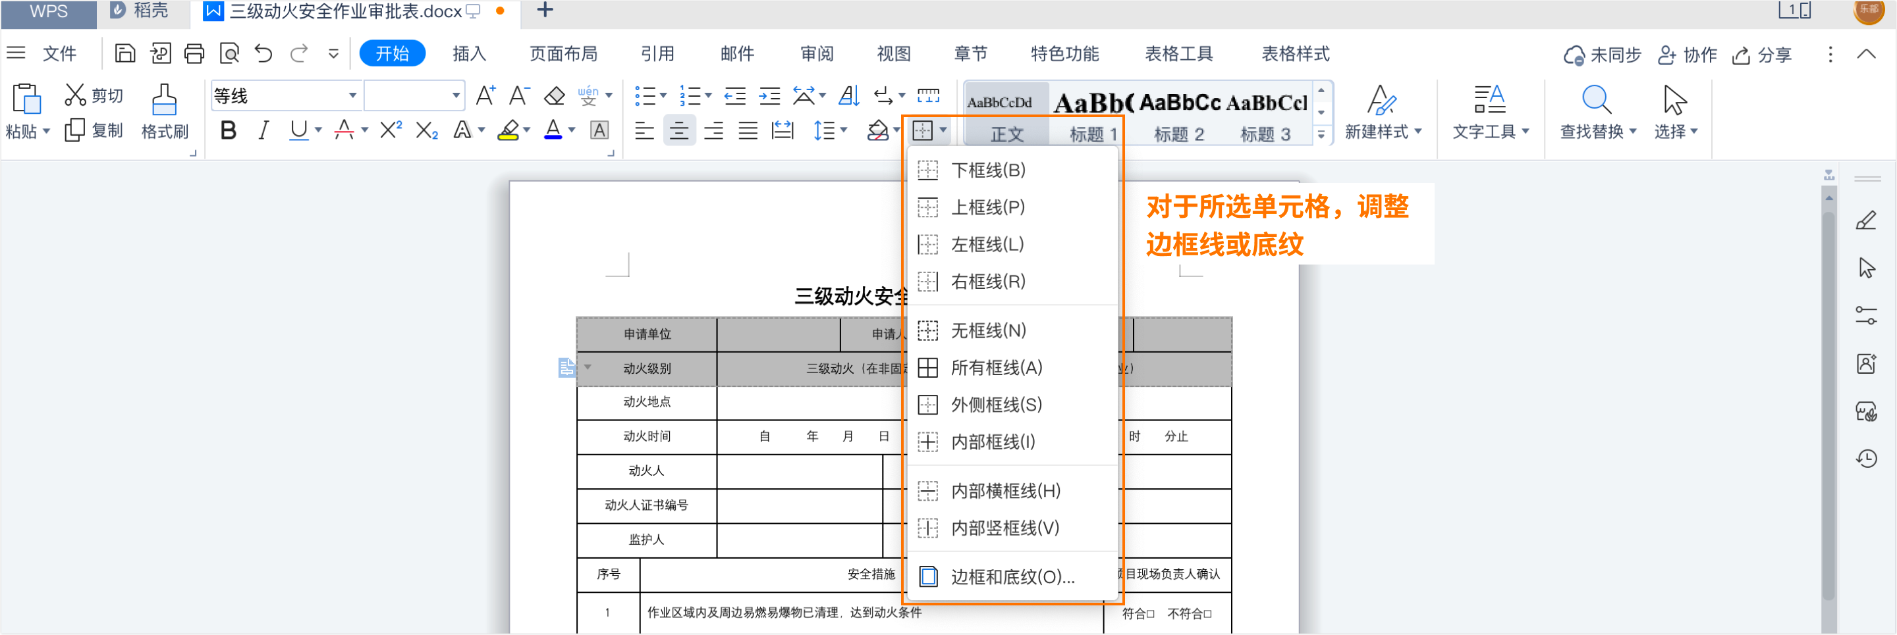Expand bullet list options arrow

tap(663, 95)
